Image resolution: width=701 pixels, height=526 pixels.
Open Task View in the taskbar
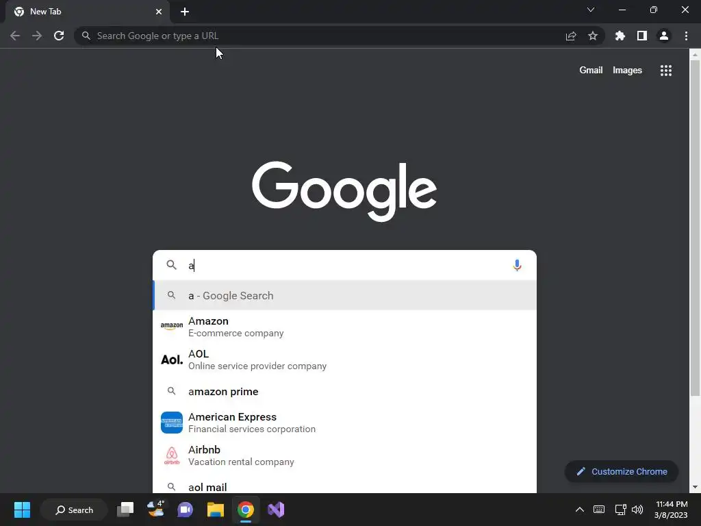[125, 510]
